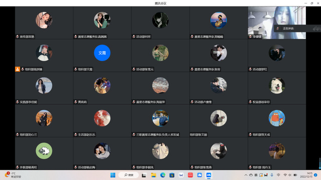Image resolution: width=321 pixels, height=180 pixels.
Task: Expand the hidden system tray icons chevron
Action: click(246, 175)
